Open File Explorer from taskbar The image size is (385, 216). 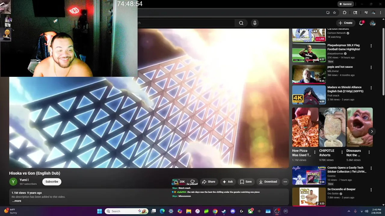click(x=189, y=211)
